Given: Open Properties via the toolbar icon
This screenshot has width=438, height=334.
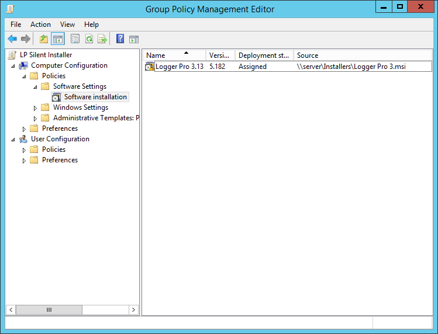Looking at the screenshot, I should click(75, 39).
